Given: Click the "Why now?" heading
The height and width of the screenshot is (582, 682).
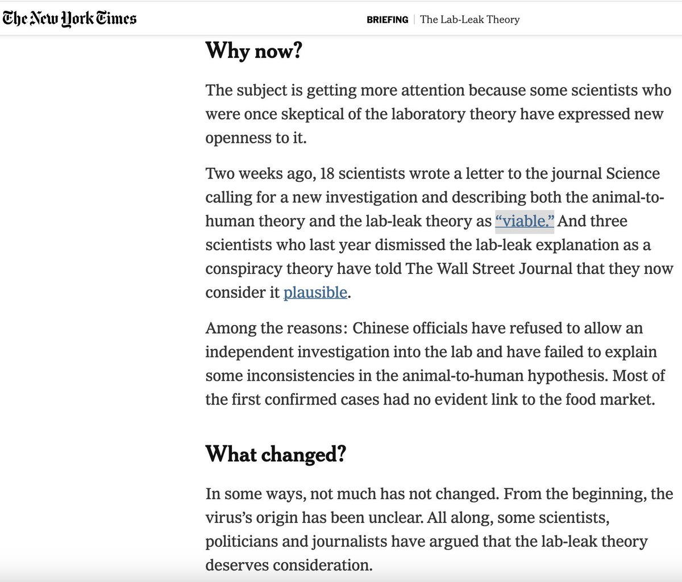Looking at the screenshot, I should [x=253, y=51].
